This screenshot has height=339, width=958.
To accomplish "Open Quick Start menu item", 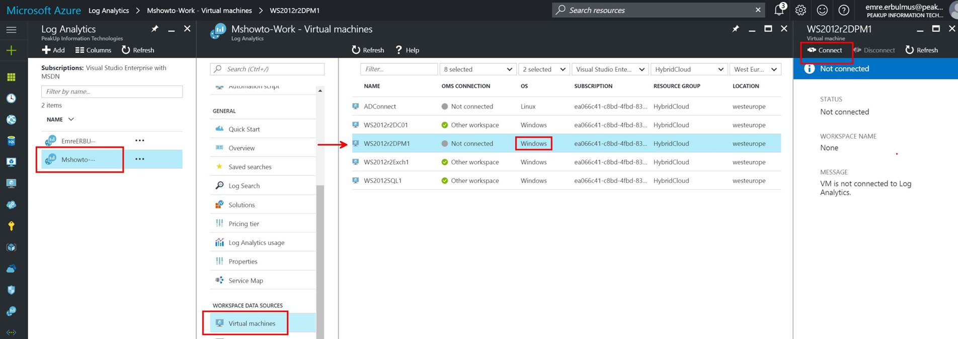I will click(x=263, y=129).
